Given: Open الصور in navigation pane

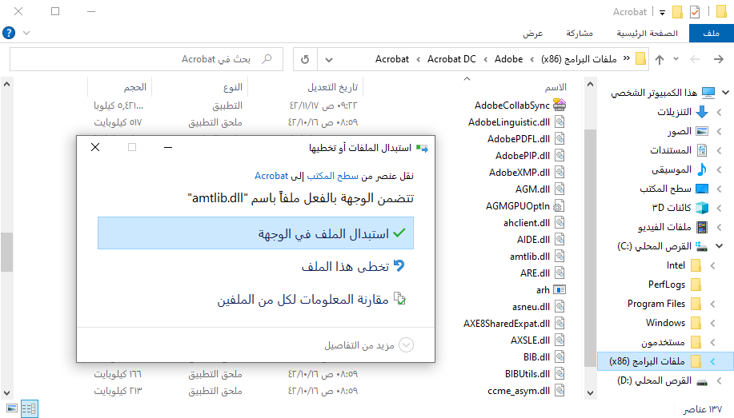Looking at the screenshot, I should coord(680,131).
